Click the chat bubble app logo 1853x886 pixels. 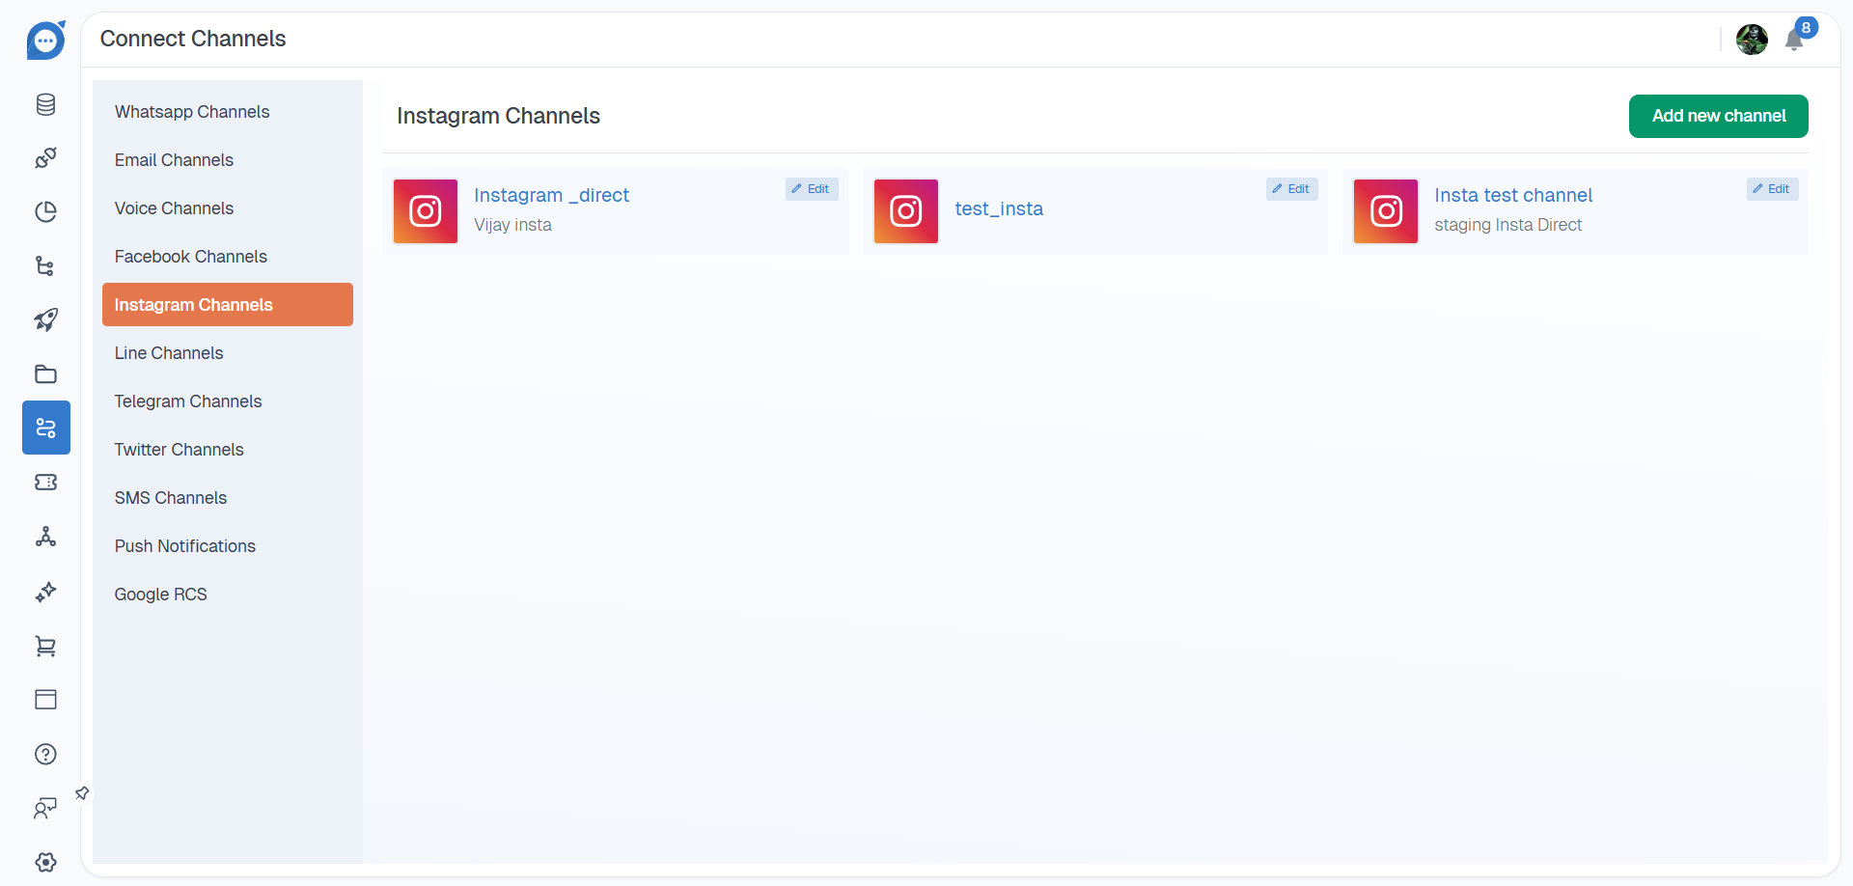coord(45,41)
